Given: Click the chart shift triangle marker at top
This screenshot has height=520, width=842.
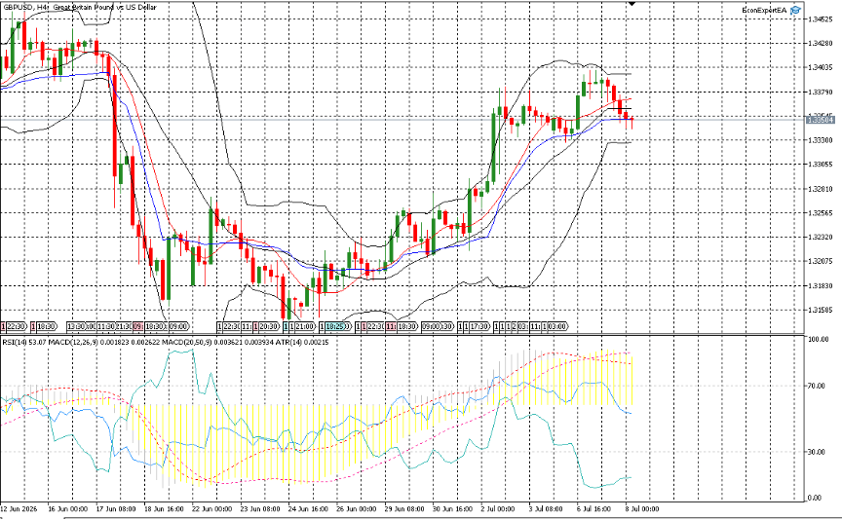Looking at the screenshot, I should pos(631,4).
